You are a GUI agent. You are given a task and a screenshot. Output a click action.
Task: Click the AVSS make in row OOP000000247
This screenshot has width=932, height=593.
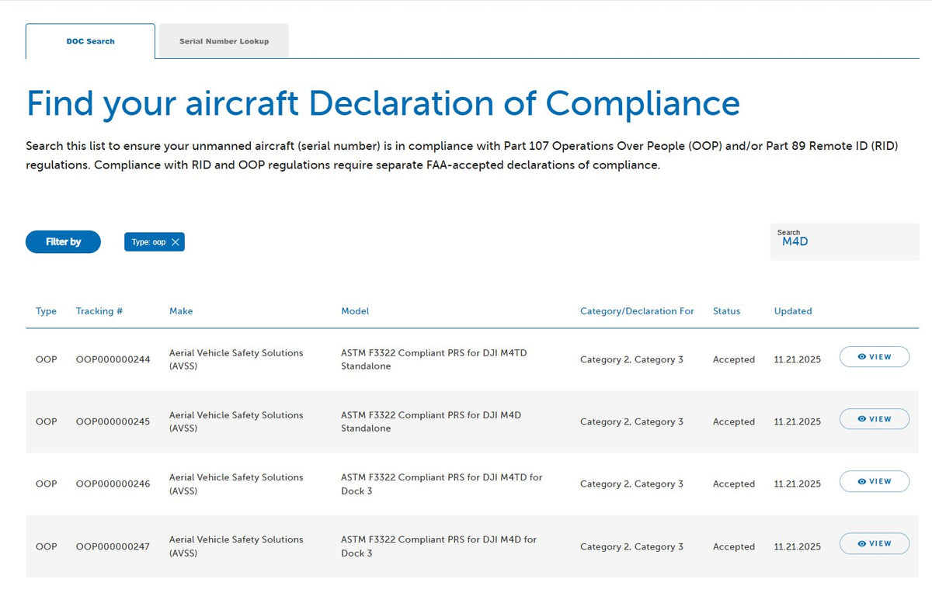(236, 546)
